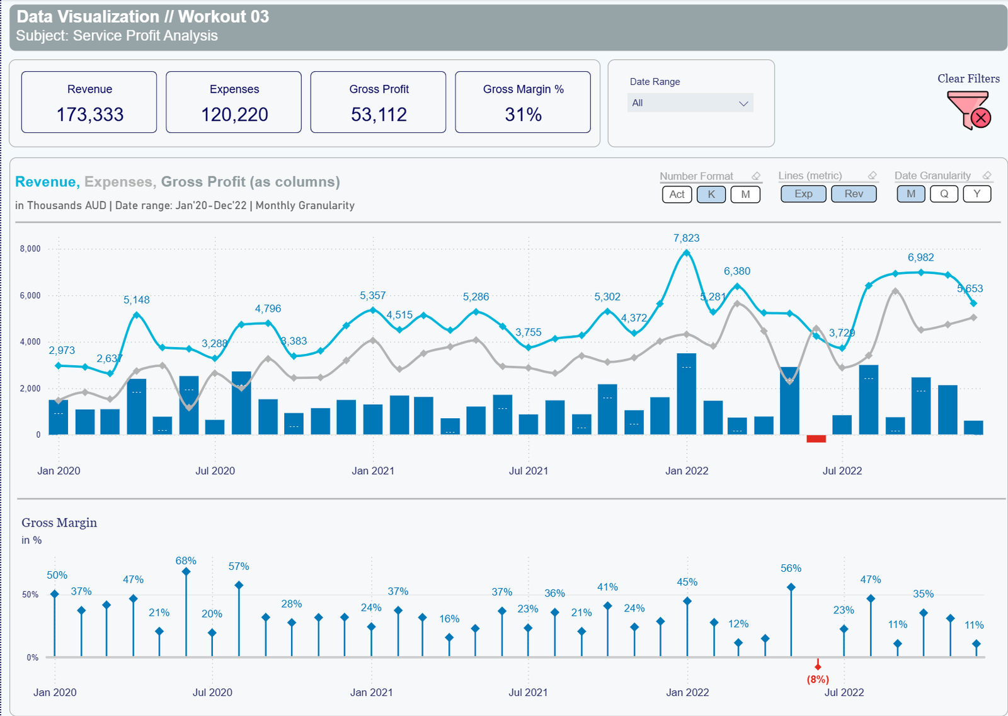This screenshot has height=716, width=1008.
Task: Clear the Number Format slicer selection (eraser)
Action: (756, 176)
